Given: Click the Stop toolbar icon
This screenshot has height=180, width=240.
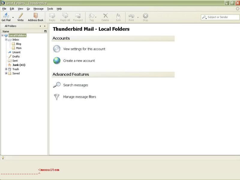Looking at the screenshot, I should (145, 16).
